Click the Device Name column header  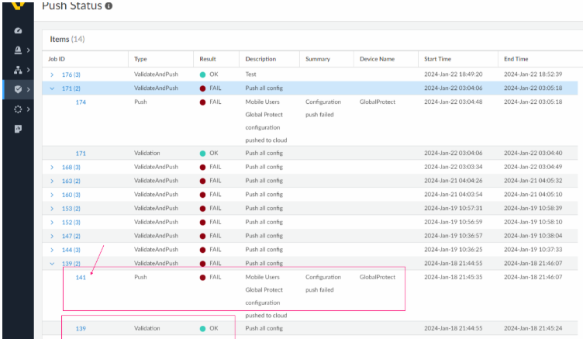(x=377, y=59)
